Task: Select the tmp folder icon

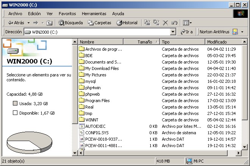Action: click(82, 113)
